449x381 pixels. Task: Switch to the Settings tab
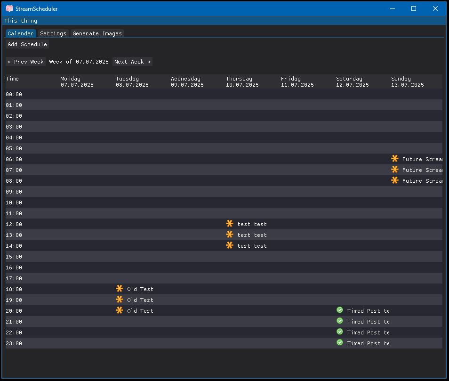[53, 33]
